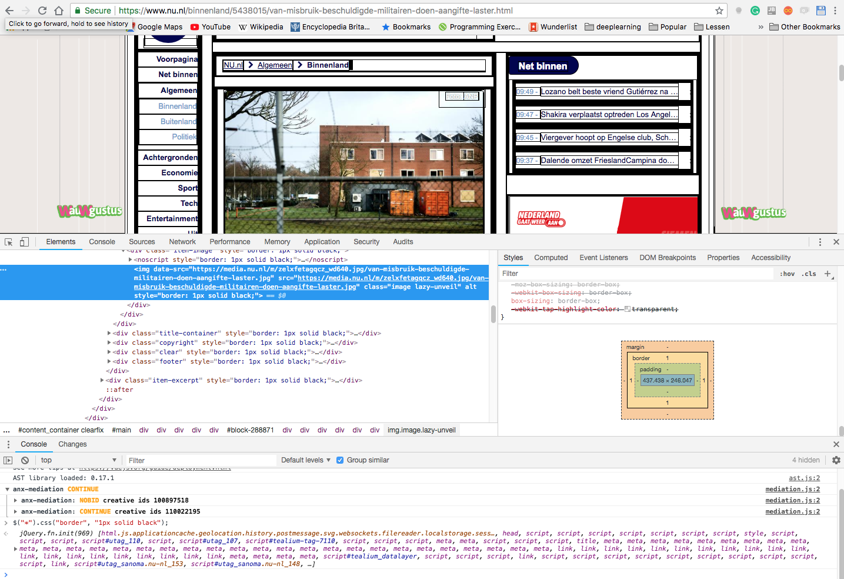Screen dimensions: 844x579
Task: Clear the console with the block icon
Action: point(25,460)
